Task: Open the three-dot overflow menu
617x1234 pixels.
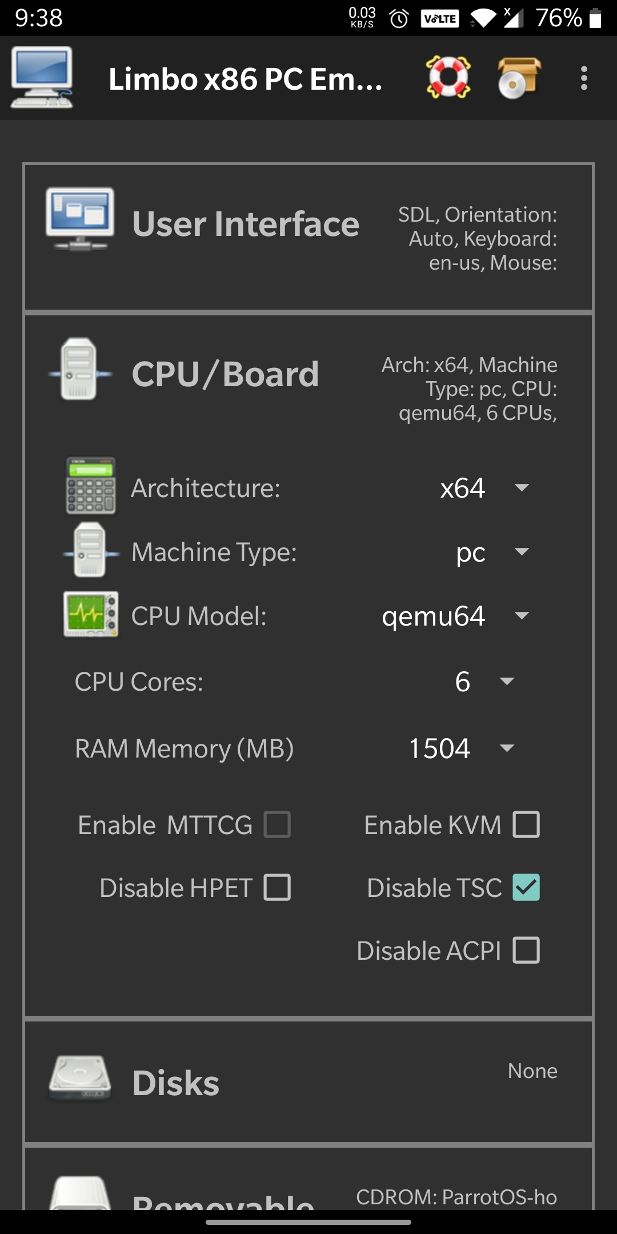Action: pyautogui.click(x=583, y=78)
